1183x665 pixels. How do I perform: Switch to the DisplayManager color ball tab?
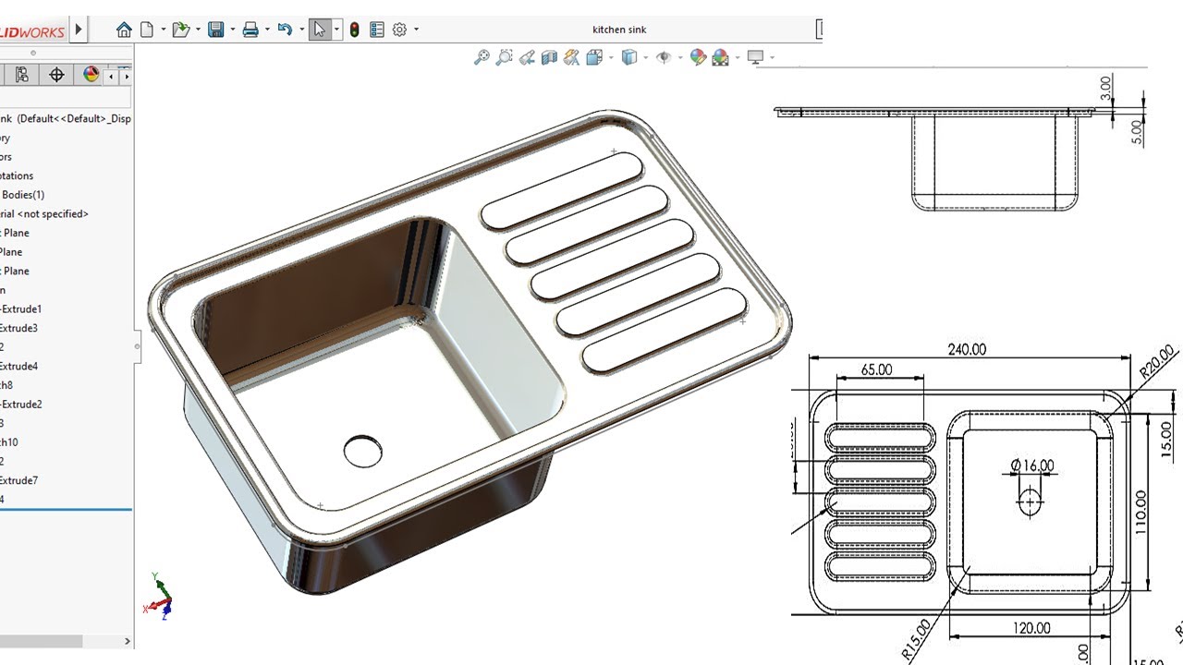(91, 75)
